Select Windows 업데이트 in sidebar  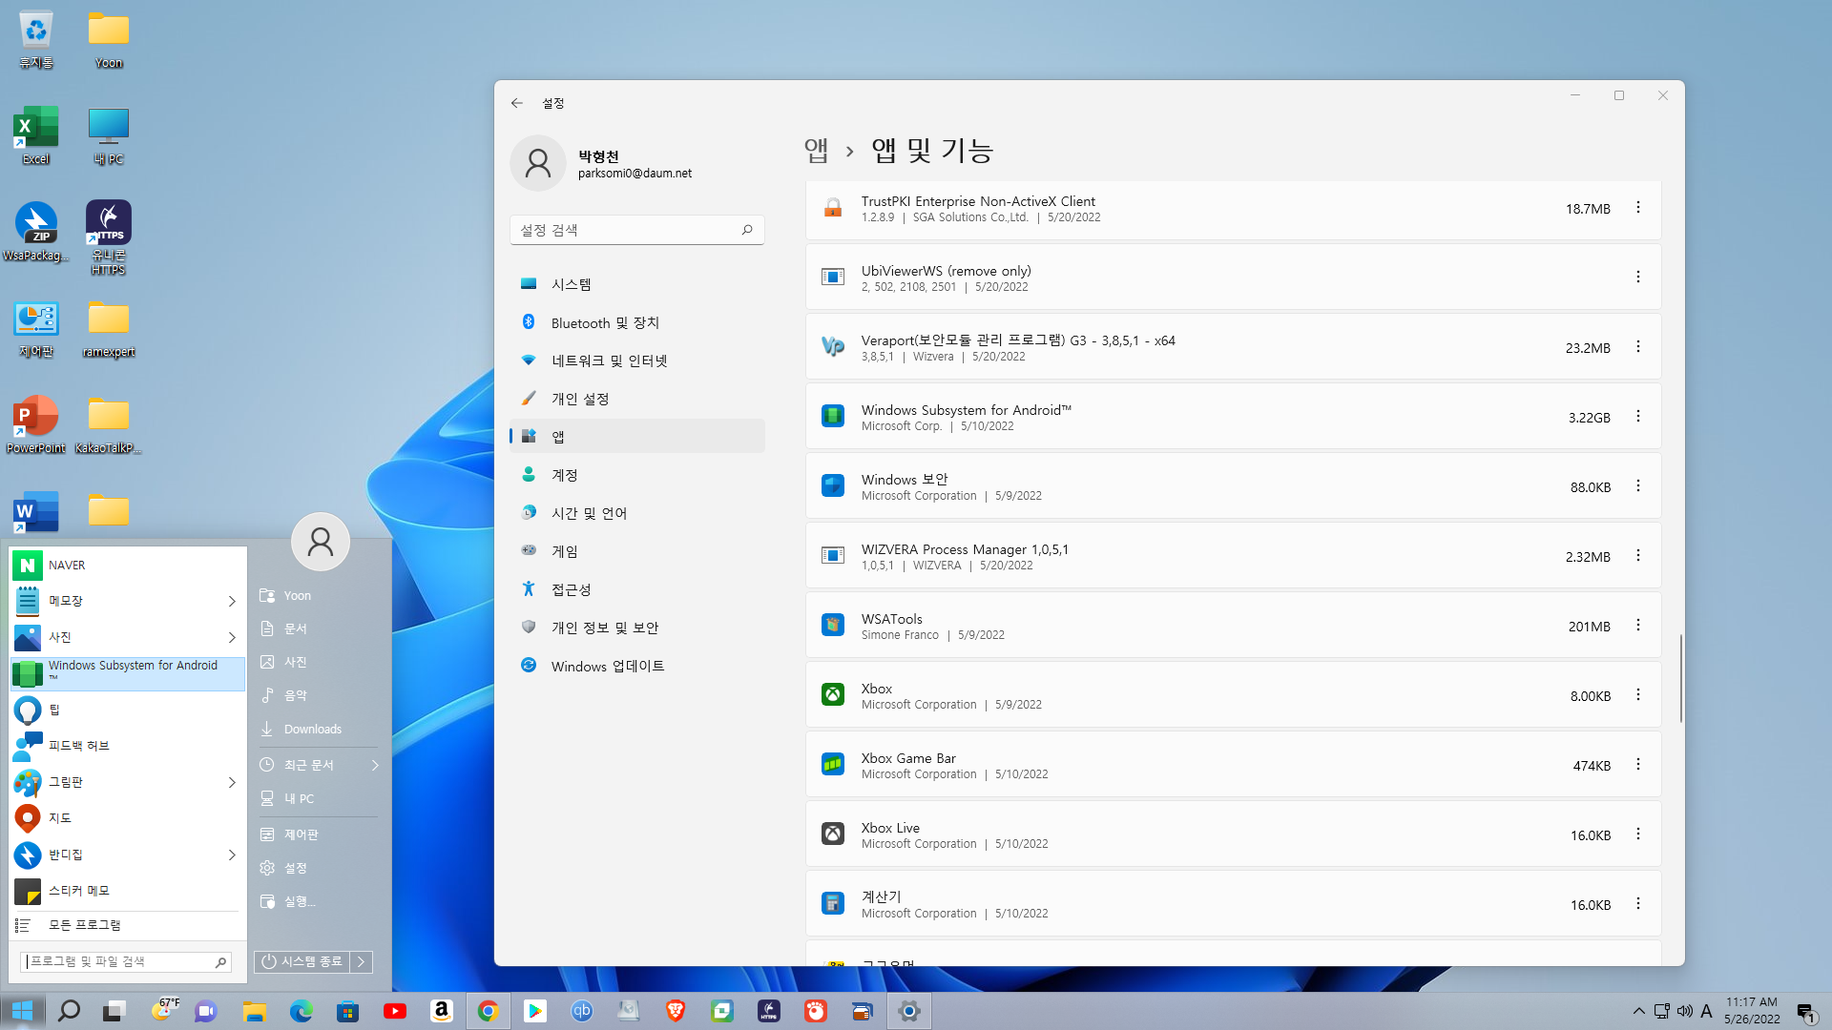coord(637,666)
